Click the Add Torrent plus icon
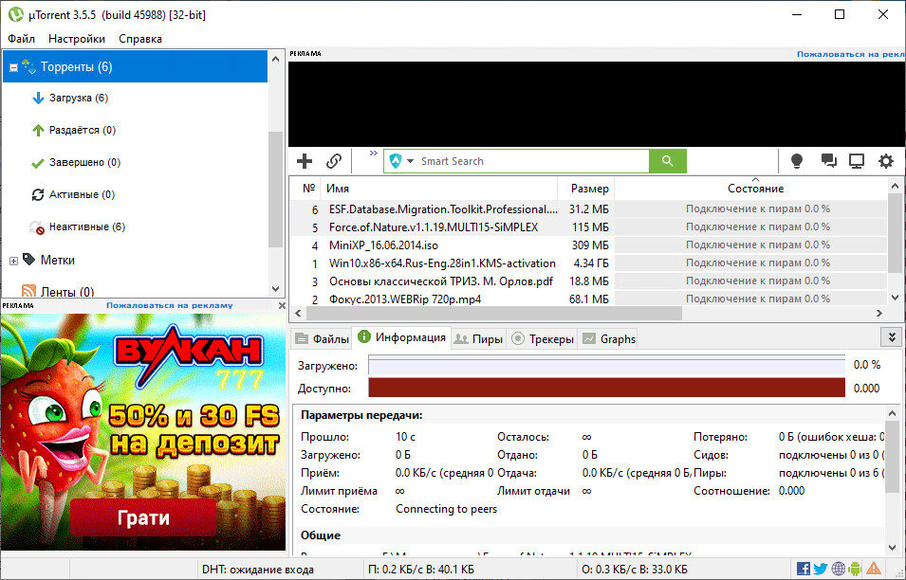Screen dimensions: 906x580 [x=305, y=161]
